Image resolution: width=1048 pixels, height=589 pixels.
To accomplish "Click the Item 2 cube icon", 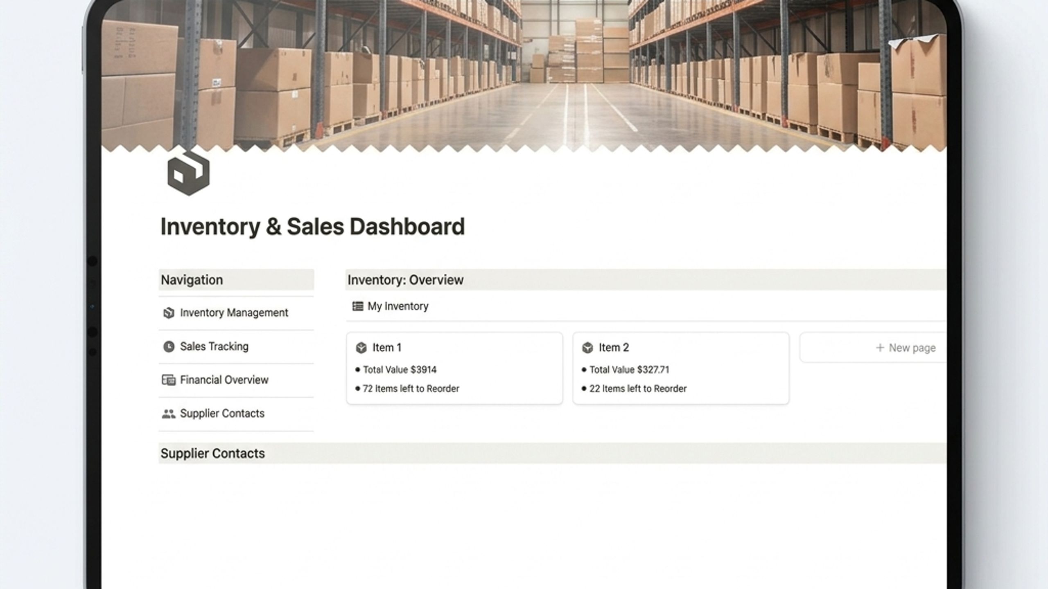I will 587,348.
